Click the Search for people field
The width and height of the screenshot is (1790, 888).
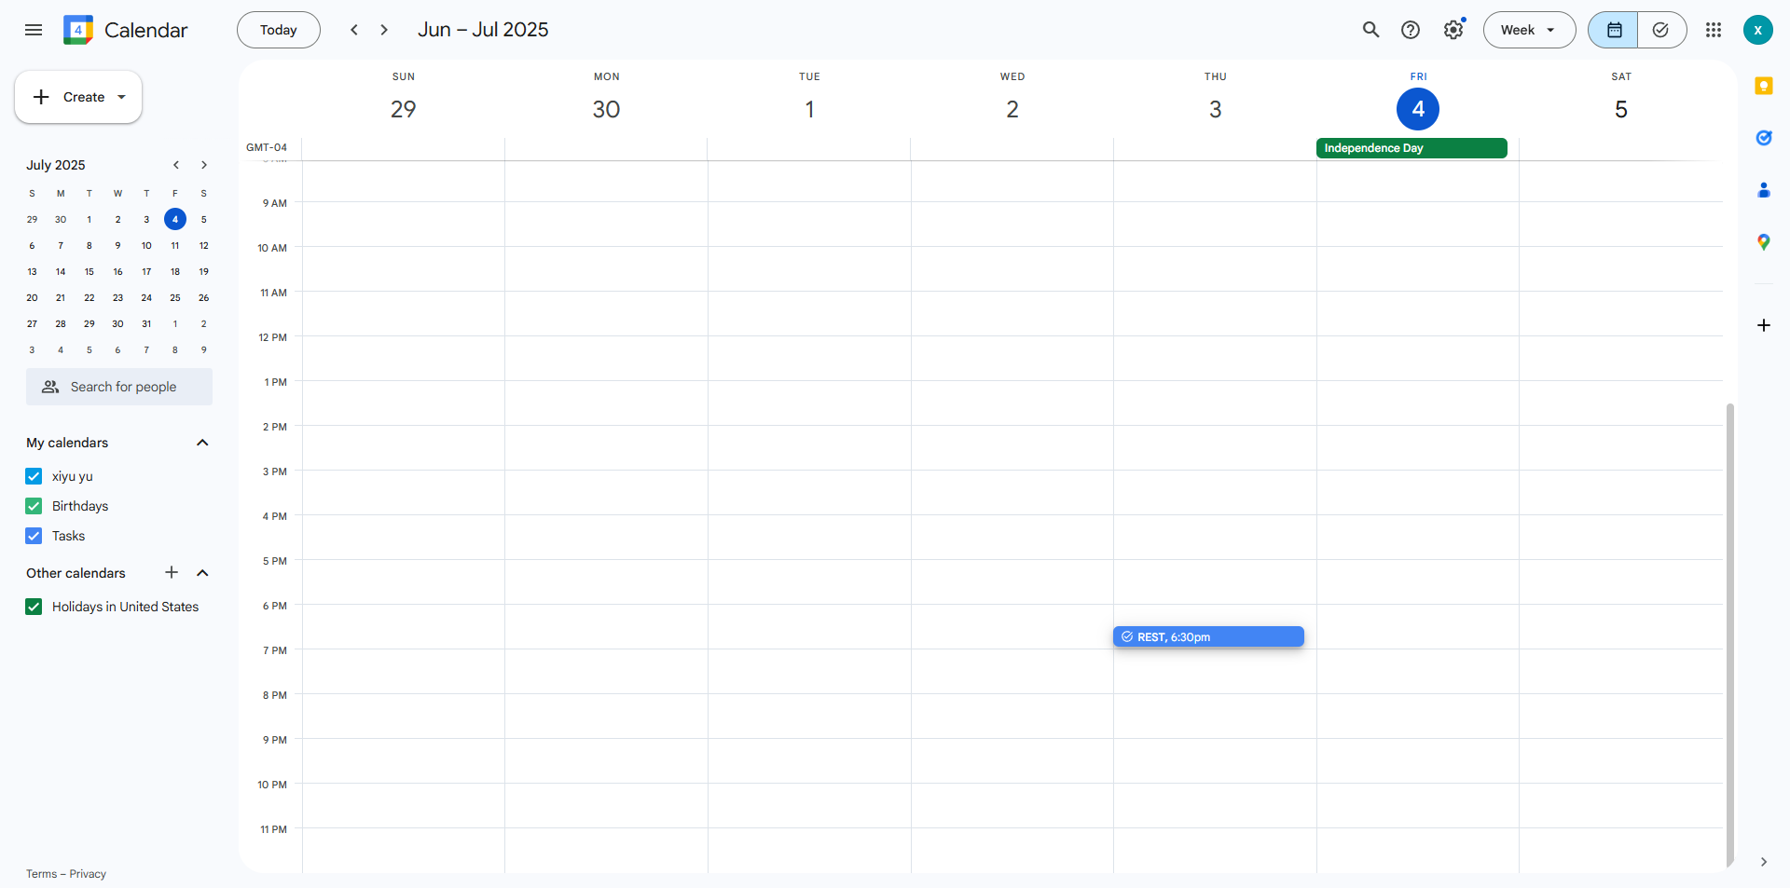point(119,387)
